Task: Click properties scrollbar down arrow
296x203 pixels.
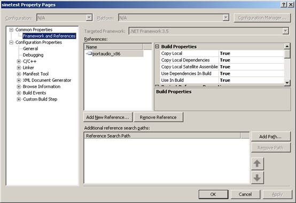Action: 287,83
